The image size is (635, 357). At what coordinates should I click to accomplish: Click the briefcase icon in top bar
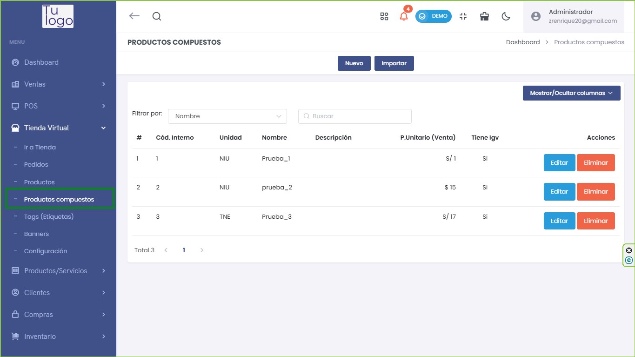click(484, 16)
